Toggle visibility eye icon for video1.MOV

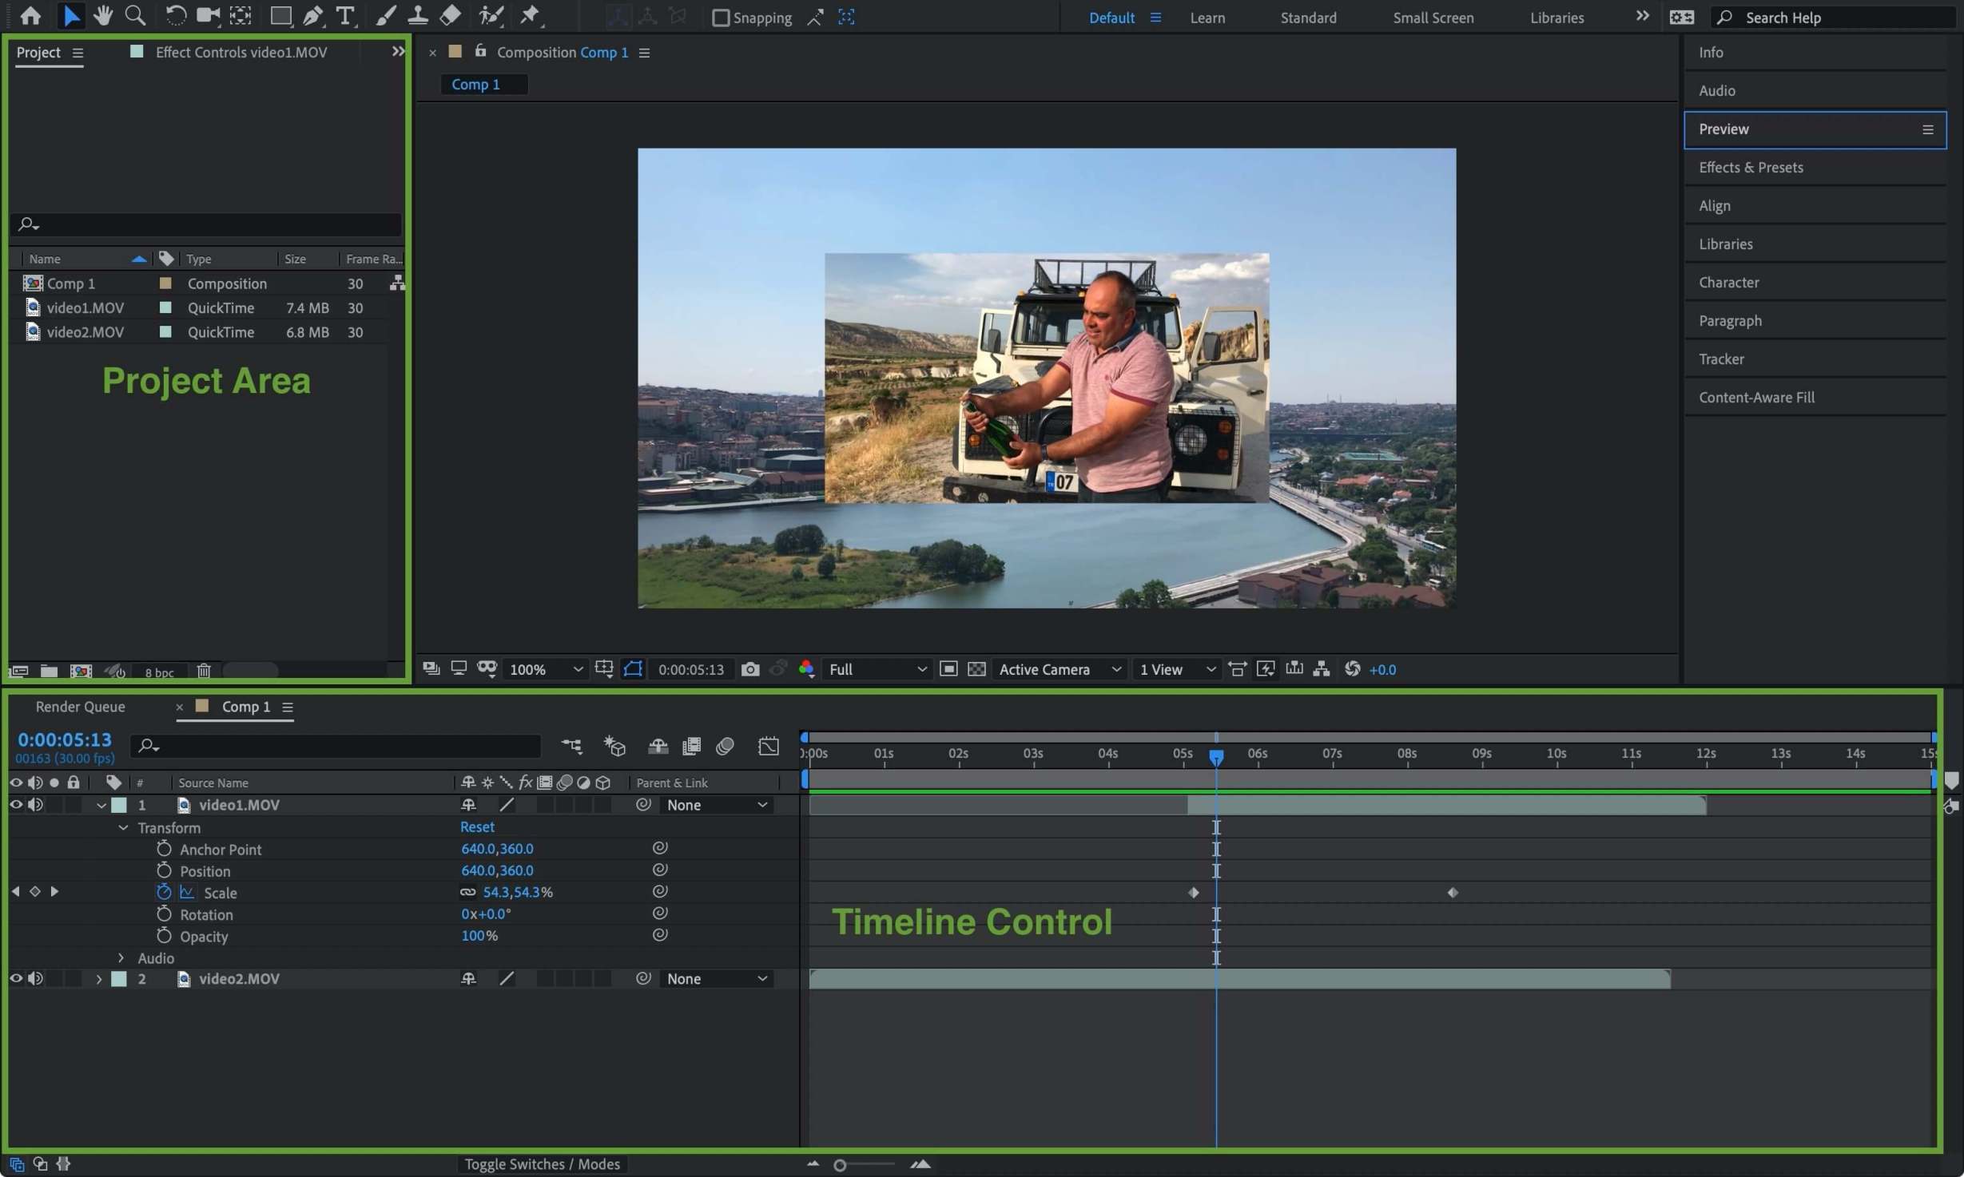(x=14, y=804)
